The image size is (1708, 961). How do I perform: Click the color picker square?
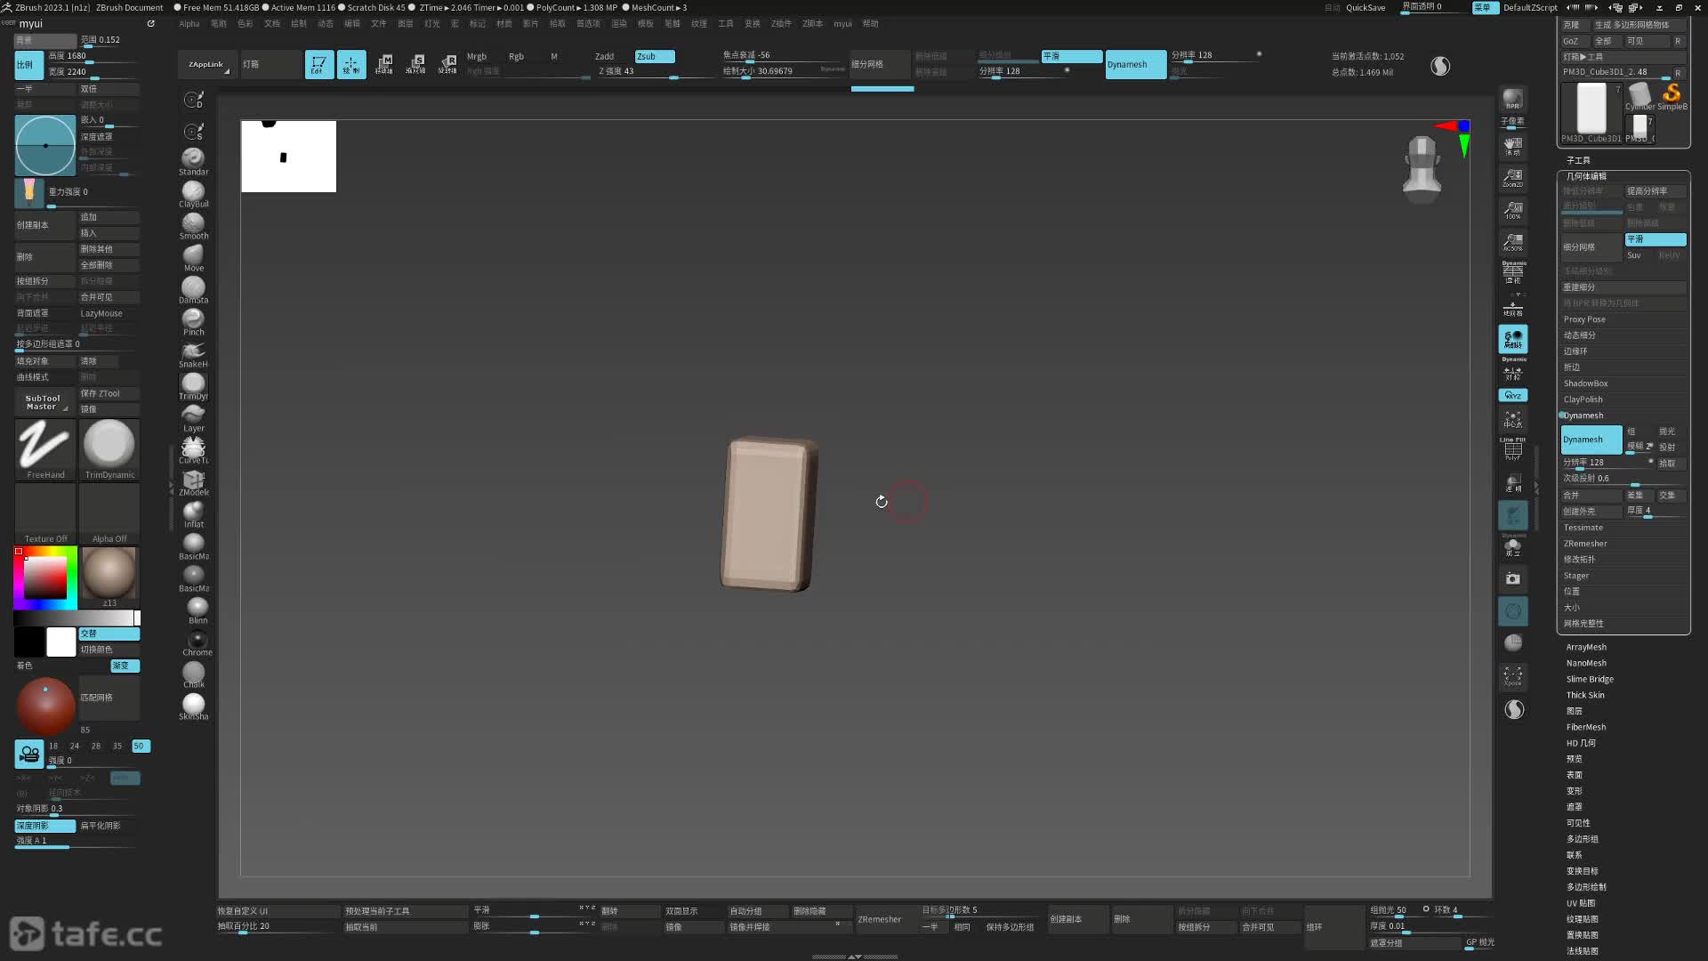pos(44,578)
